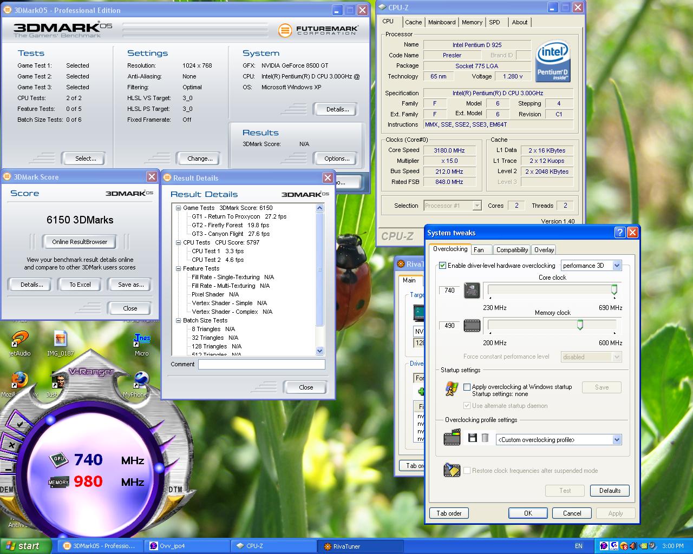Open the performance 3D mode dropdown

pyautogui.click(x=617, y=266)
